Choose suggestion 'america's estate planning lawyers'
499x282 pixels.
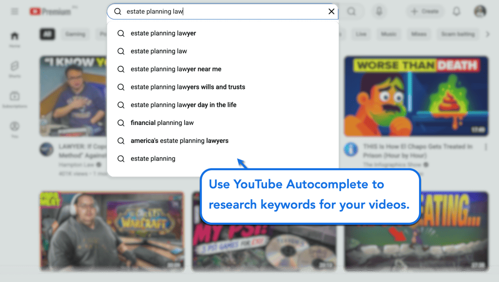coord(223,141)
